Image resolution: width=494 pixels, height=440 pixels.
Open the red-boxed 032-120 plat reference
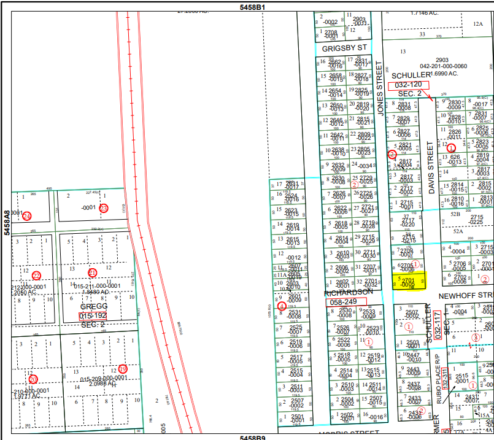[x=408, y=85]
